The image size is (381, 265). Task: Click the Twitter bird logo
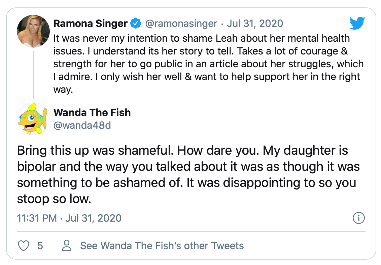click(357, 23)
